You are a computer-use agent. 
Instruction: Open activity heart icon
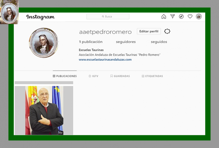pyautogui.click(x=190, y=16)
